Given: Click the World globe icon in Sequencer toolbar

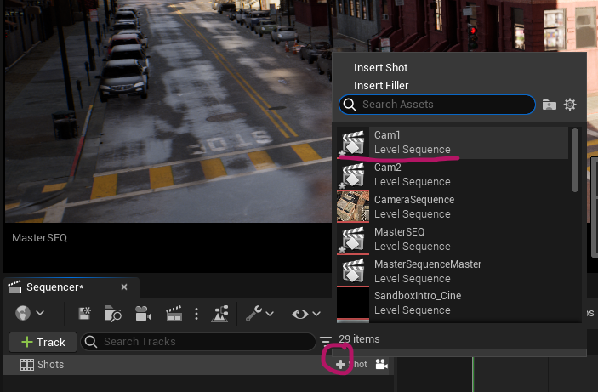Looking at the screenshot, I should click(x=22, y=314).
